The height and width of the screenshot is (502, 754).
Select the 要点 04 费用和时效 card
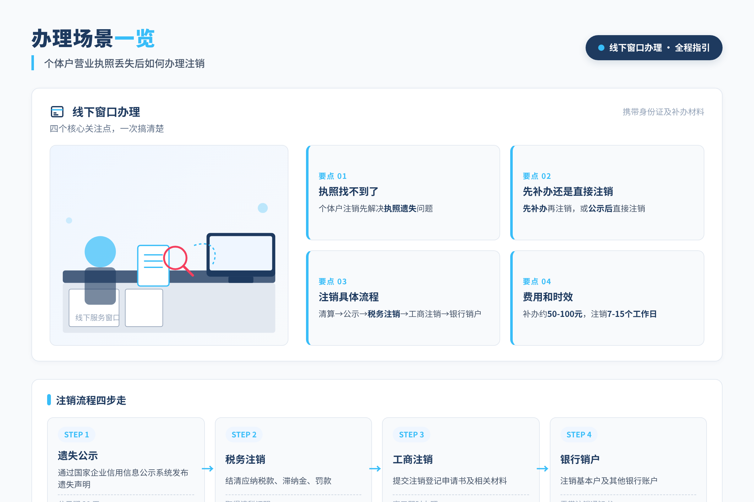click(x=607, y=298)
